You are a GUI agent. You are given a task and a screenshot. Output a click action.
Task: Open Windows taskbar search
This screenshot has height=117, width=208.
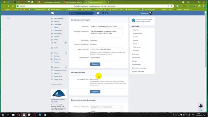[8, 115]
